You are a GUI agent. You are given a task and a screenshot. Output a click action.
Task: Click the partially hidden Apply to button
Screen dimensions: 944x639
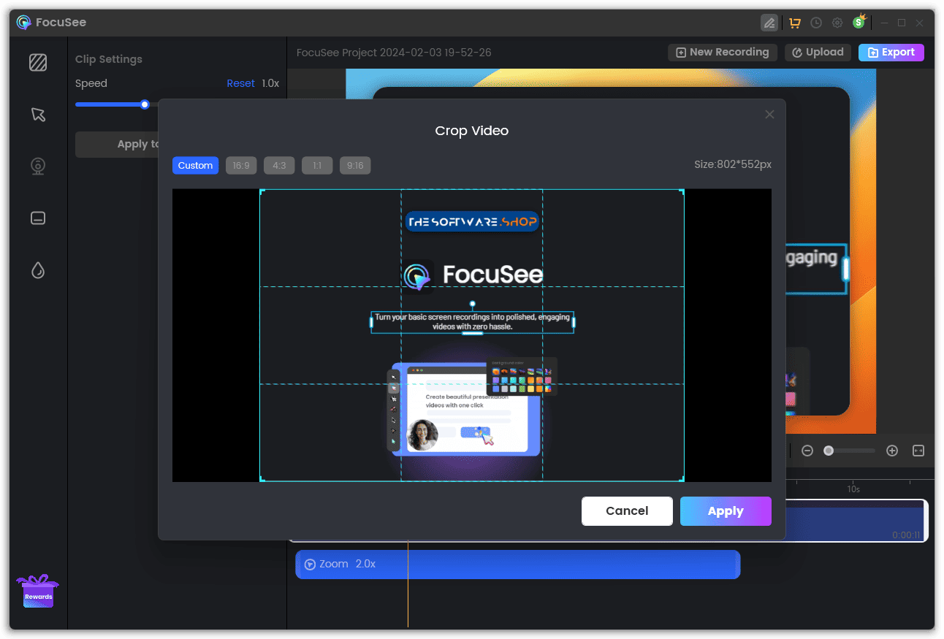coord(117,145)
